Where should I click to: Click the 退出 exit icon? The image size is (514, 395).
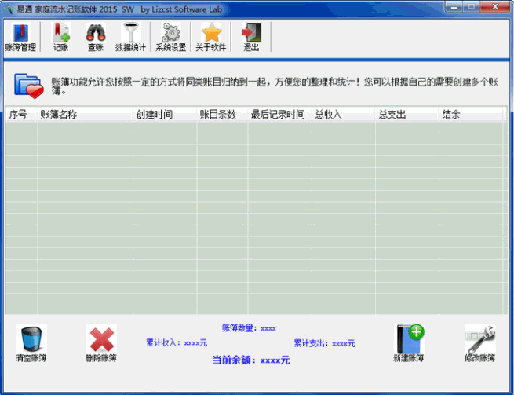coord(251,37)
